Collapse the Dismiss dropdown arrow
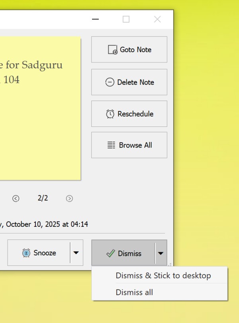The image size is (239, 323). 161,253
